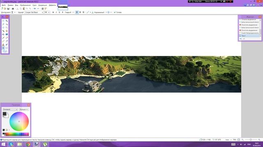Image resolution: width=263 pixels, height=147 pixels.
Task: Select the Text tool in toolbox
Action: click(x=3, y=48)
